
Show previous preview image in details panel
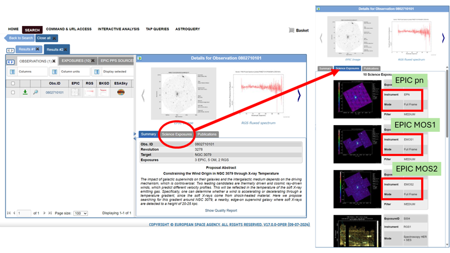click(143, 95)
